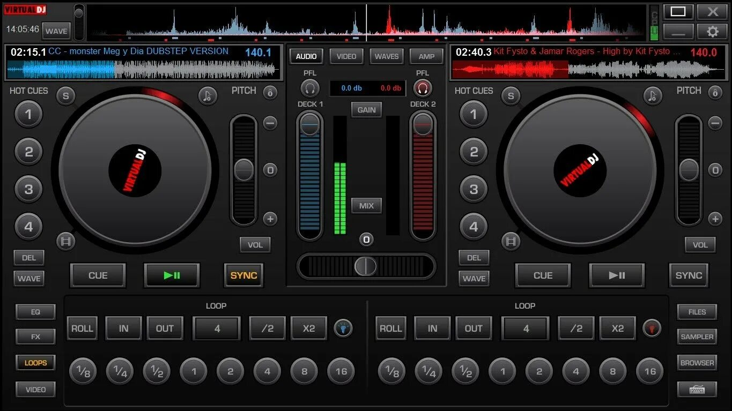Halve the loop with the /2 button
Screen dimensions: 732x411
tap(267, 328)
